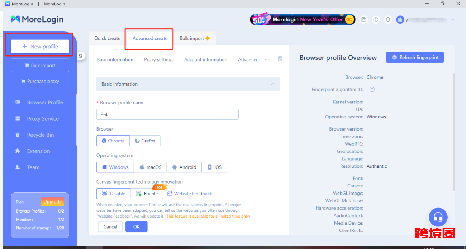Image resolution: width=466 pixels, height=249 pixels.
Task: Click the upload arrow icon in header
Action: pos(376,20)
